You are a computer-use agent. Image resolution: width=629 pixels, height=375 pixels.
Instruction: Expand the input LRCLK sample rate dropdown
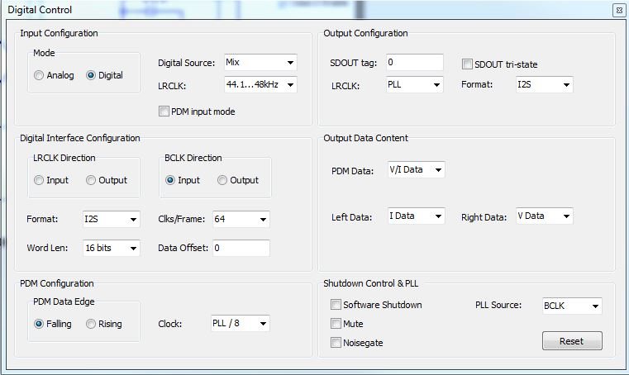[260, 84]
